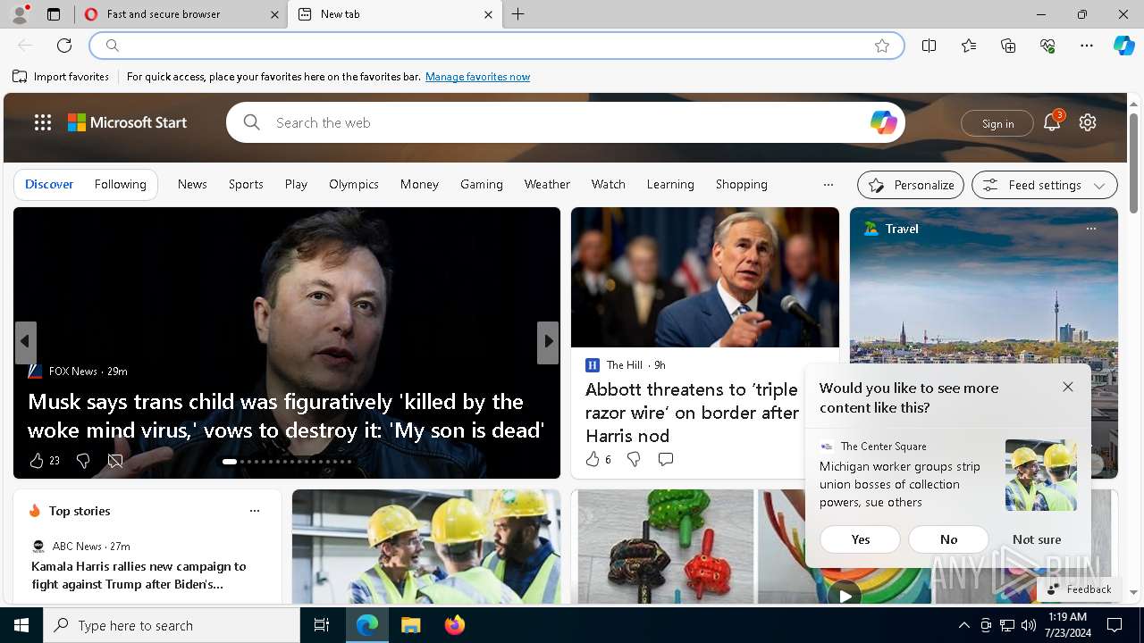Show next story in carousel

(548, 342)
